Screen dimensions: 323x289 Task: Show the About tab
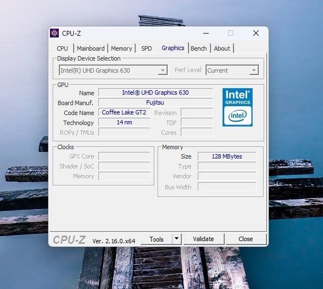coord(222,48)
